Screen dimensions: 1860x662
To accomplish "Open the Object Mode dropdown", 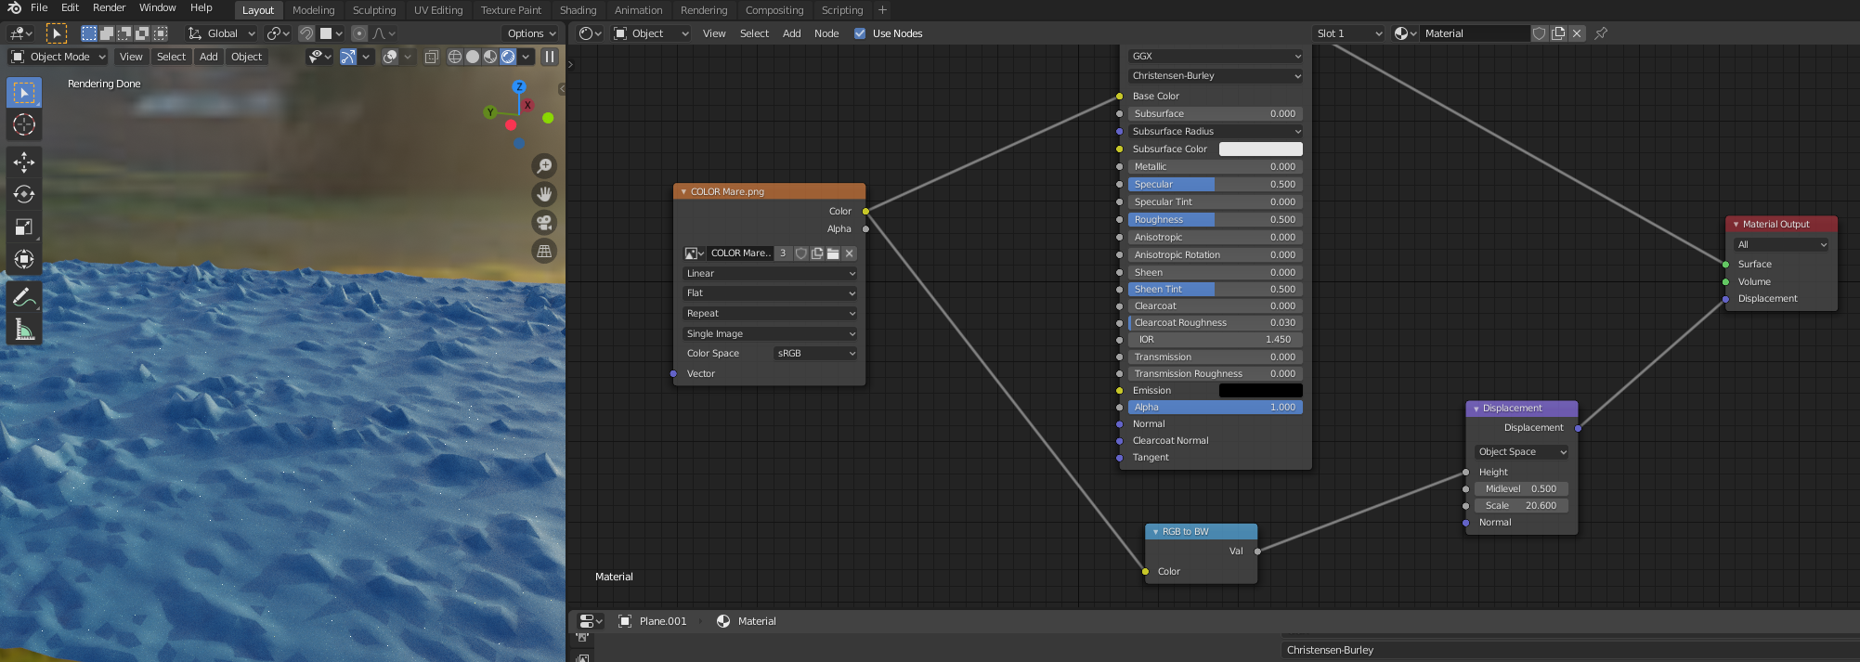I will tap(58, 57).
